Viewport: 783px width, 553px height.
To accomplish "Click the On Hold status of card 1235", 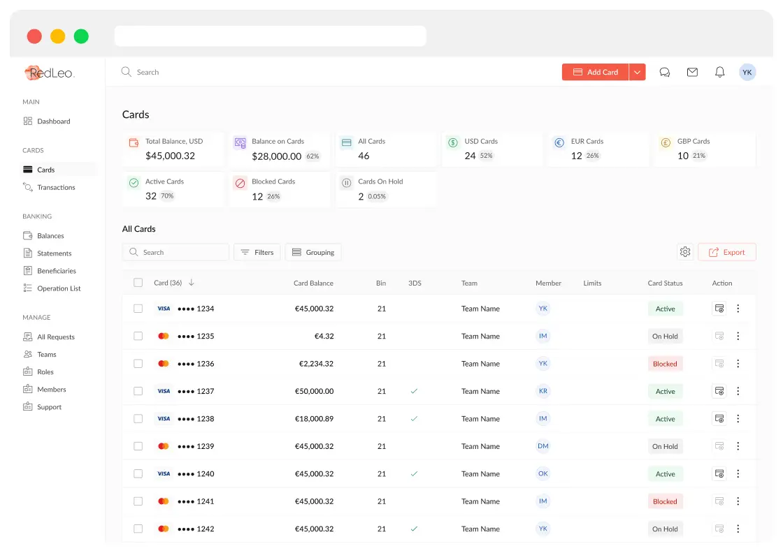I will click(x=665, y=337).
